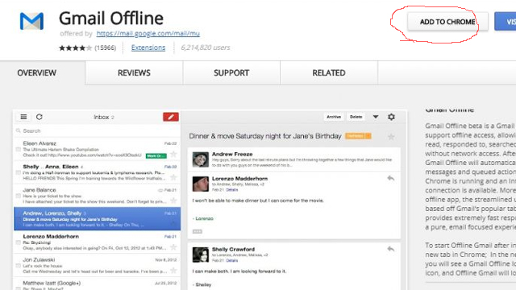Select the checkbox for Jon Zulawski's email
This screenshot has width=516, height=290.
click(x=18, y=266)
